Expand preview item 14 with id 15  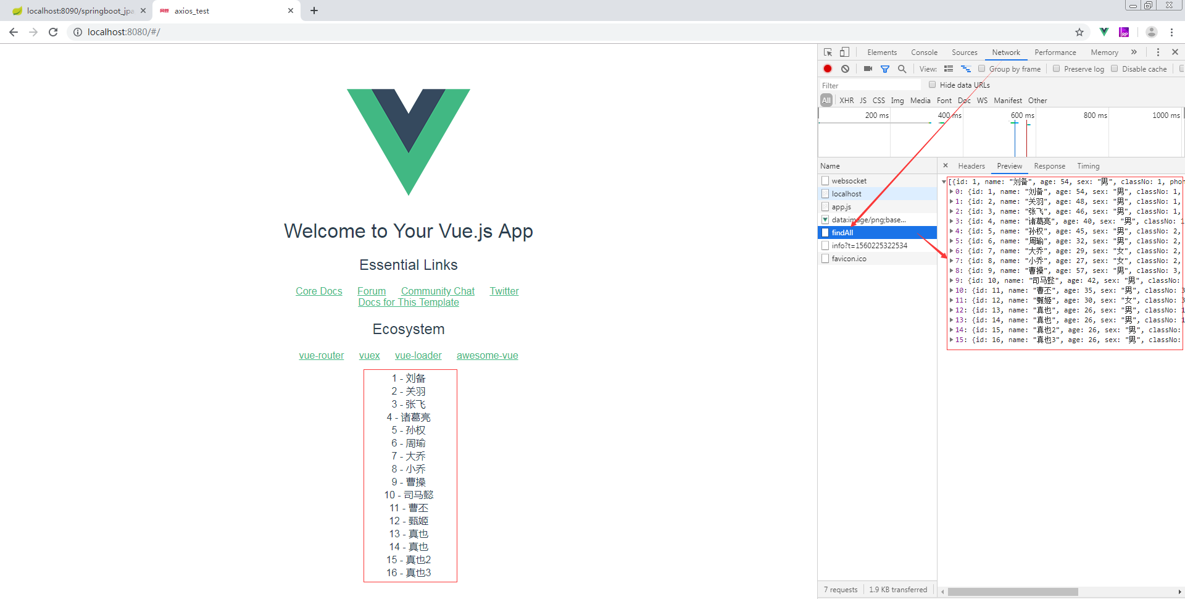click(x=951, y=330)
